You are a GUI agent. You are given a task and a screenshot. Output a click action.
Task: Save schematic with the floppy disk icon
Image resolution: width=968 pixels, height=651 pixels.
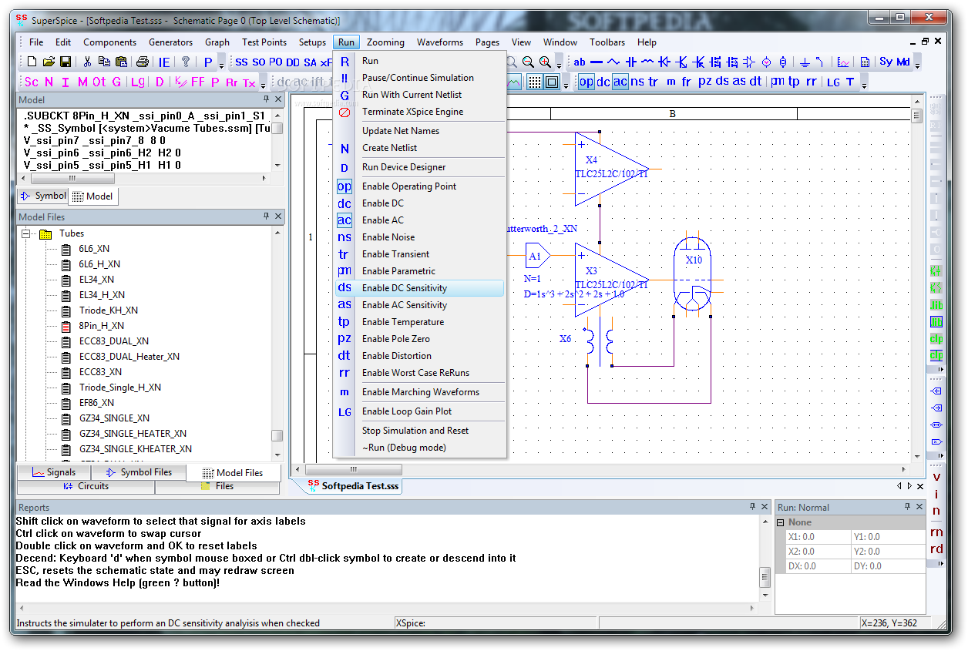(x=66, y=62)
